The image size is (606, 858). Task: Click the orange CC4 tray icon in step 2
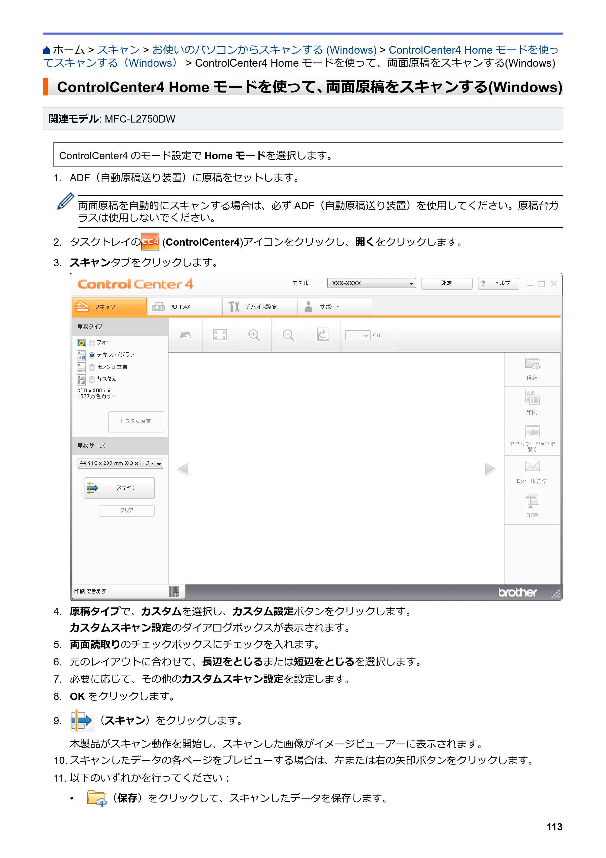150,241
